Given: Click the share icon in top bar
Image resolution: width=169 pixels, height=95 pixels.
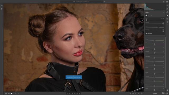Looking at the screenshot, I should pyautogui.click(x=164, y=2).
